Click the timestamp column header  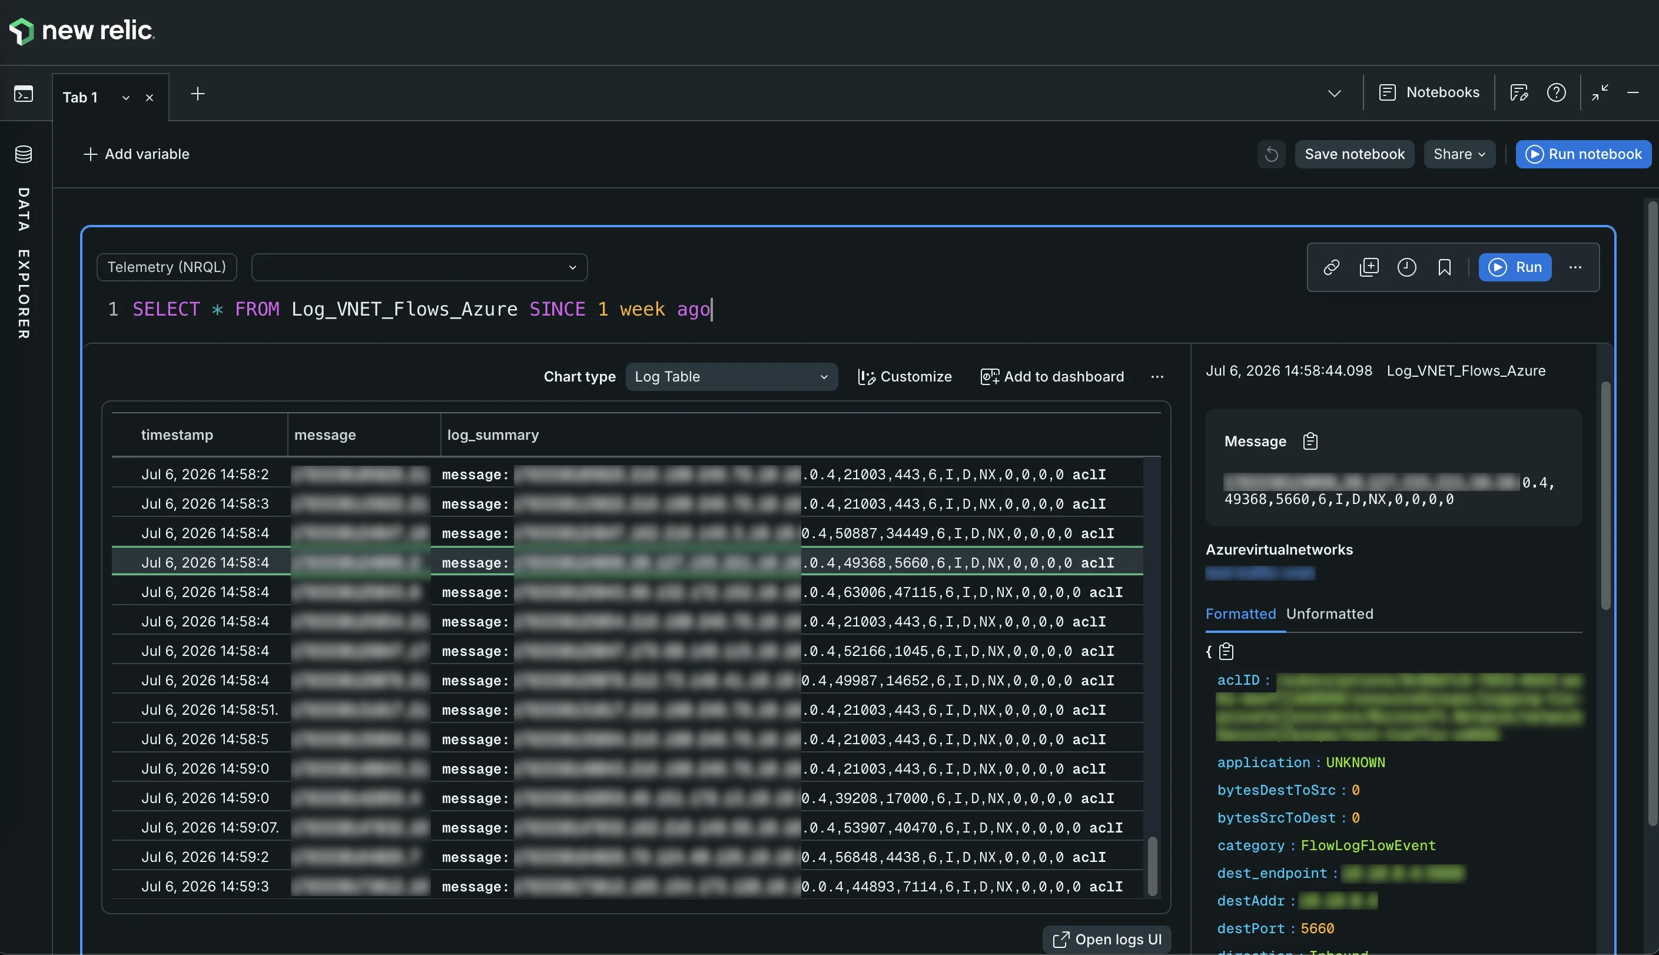coord(177,435)
